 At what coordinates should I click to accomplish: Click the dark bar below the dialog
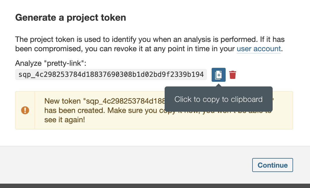[155, 186]
